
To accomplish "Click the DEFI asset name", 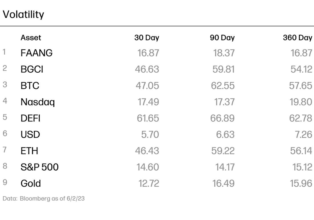I will tap(31, 118).
